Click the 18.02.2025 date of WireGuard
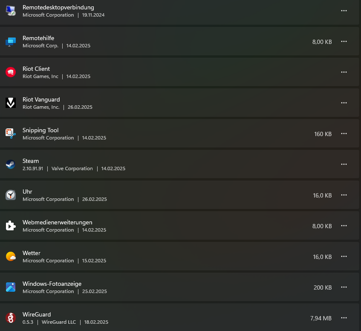This screenshot has width=361, height=331. point(96,322)
